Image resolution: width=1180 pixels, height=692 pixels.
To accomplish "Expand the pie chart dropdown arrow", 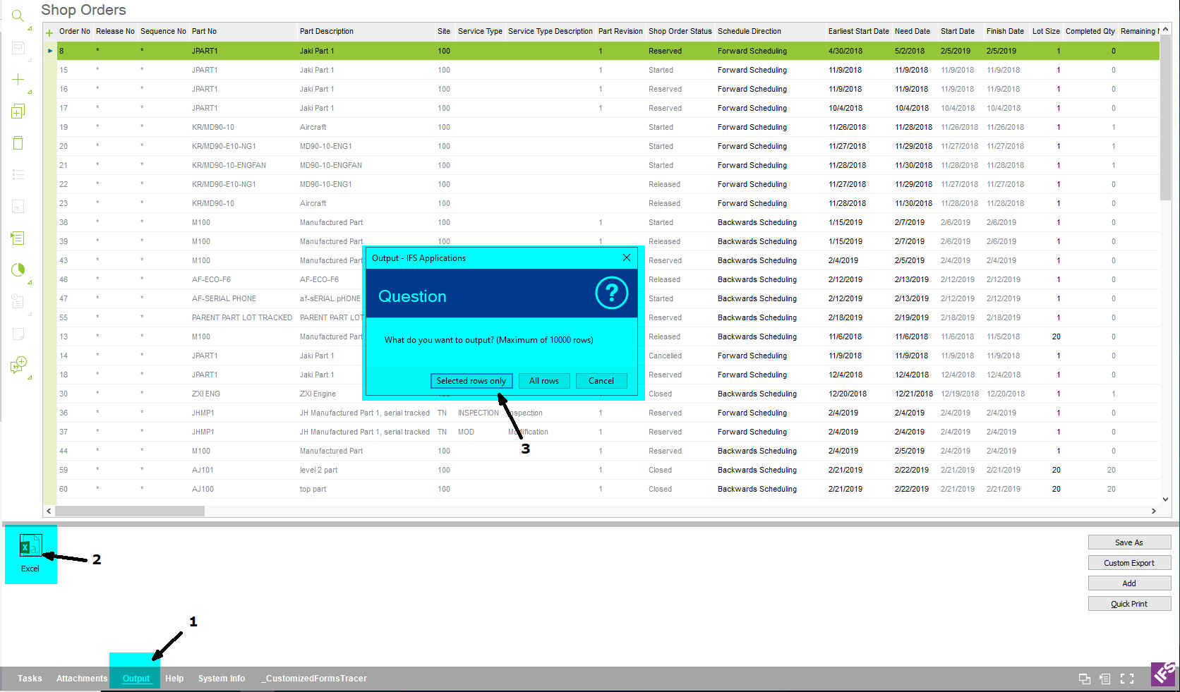I will (30, 283).
